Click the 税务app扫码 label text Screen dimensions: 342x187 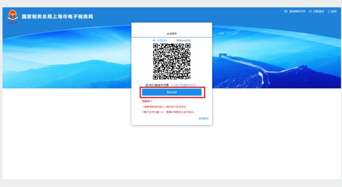click(183, 41)
